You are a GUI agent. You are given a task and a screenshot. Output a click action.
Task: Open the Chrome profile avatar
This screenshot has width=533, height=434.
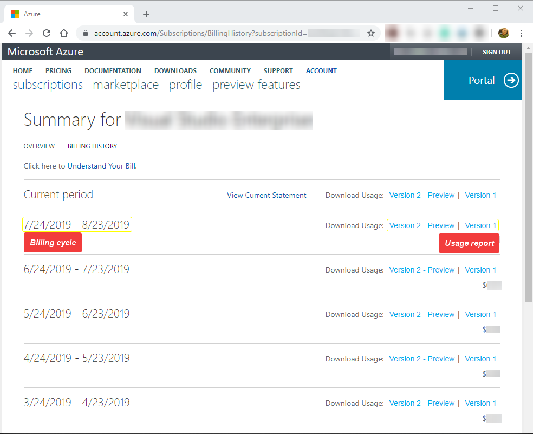pos(503,33)
